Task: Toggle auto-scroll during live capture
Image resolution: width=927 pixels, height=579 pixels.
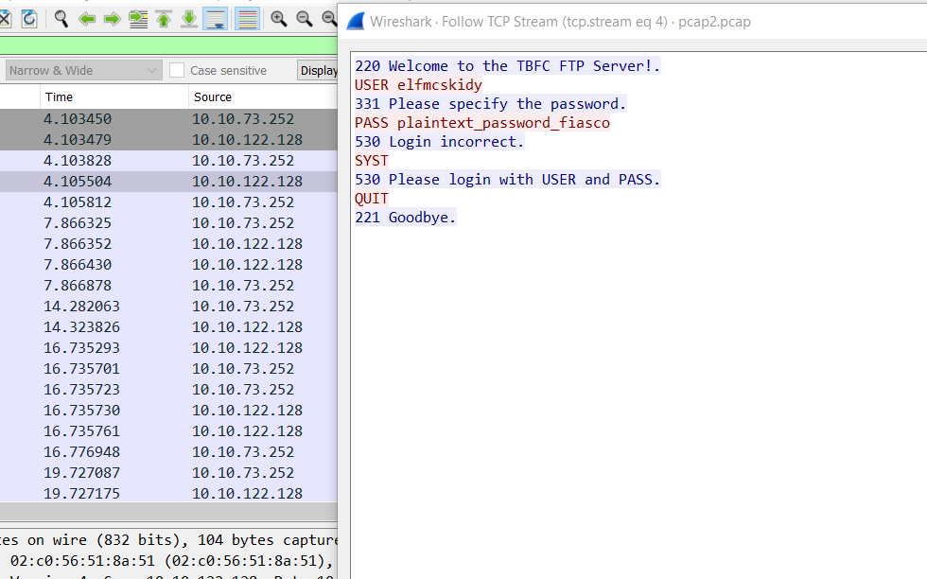Action: [x=216, y=18]
